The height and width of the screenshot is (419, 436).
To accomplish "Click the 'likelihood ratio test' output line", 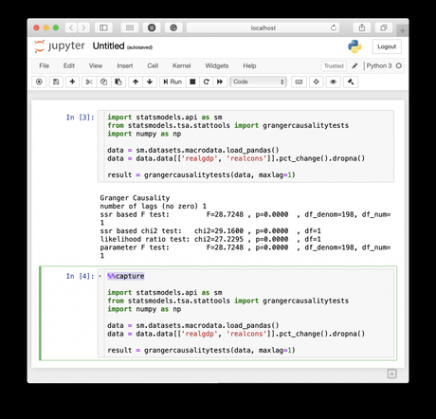I will 210,239.
